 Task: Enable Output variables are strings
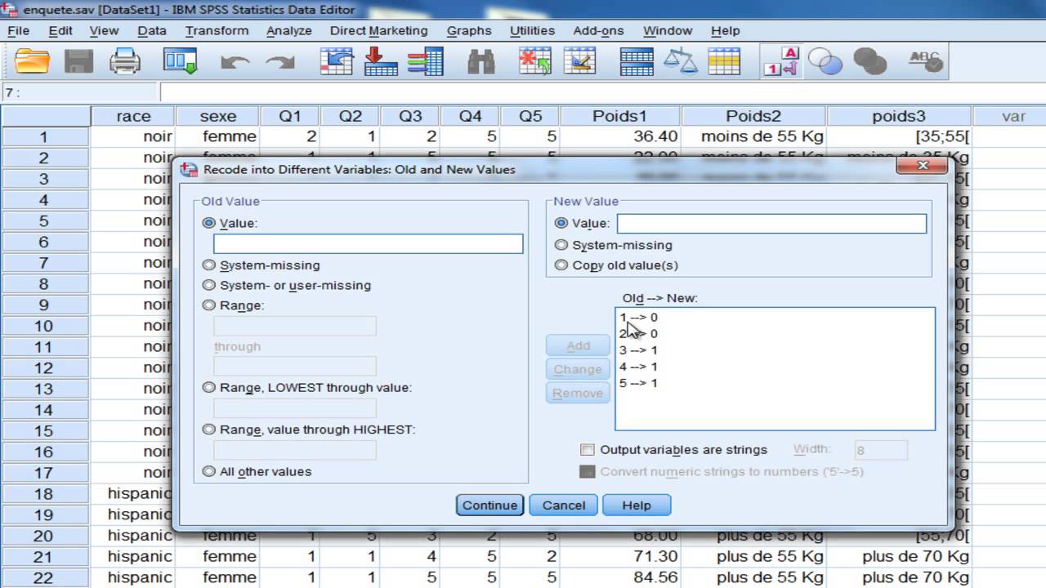point(587,450)
